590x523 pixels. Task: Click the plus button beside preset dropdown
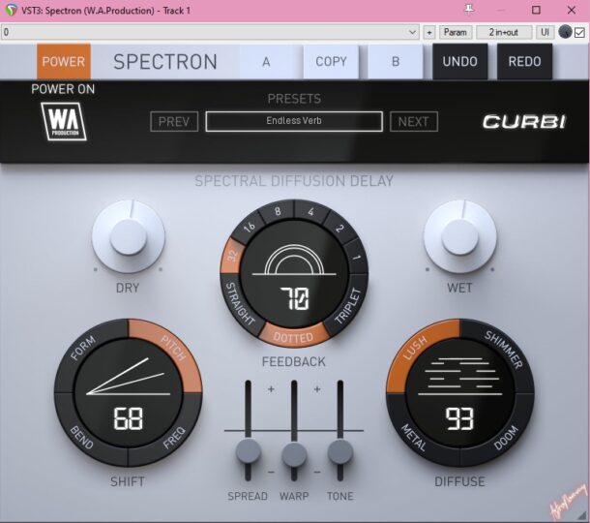(x=429, y=32)
